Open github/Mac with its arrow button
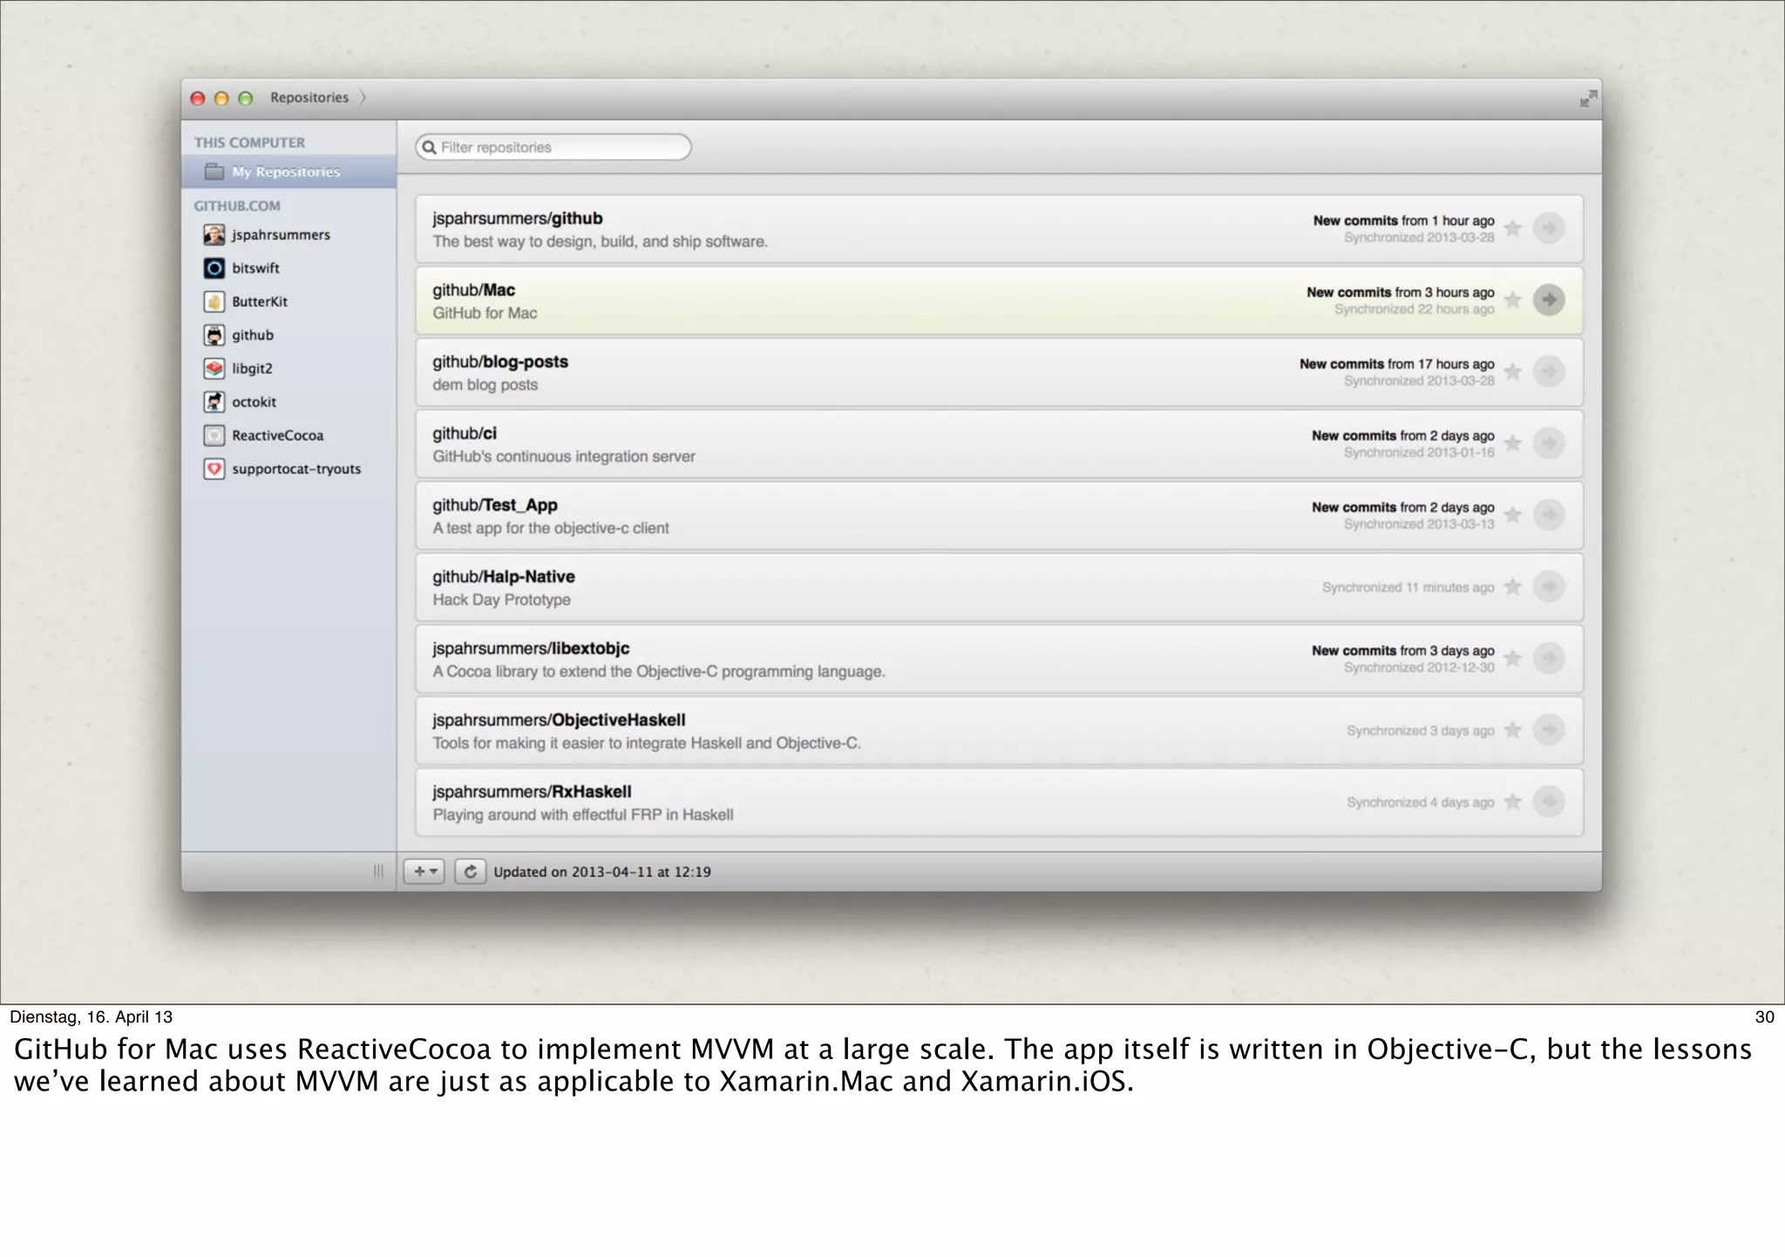The image size is (1785, 1257). [x=1549, y=300]
